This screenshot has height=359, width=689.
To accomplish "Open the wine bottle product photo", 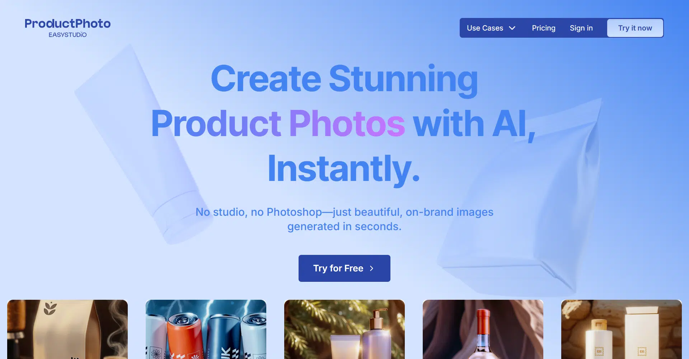I will click(x=483, y=329).
